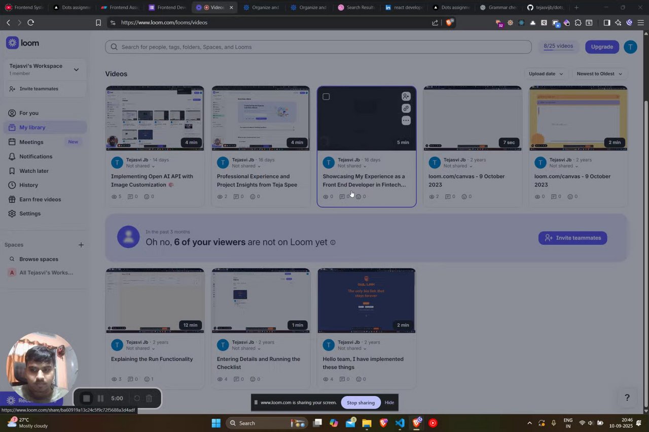Open the React DevTools extension icon
This screenshot has height=432, width=649.
click(521, 23)
